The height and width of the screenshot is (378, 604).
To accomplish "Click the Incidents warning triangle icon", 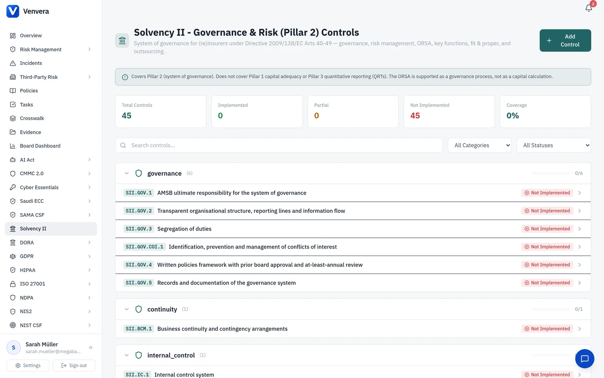I will coord(13,63).
